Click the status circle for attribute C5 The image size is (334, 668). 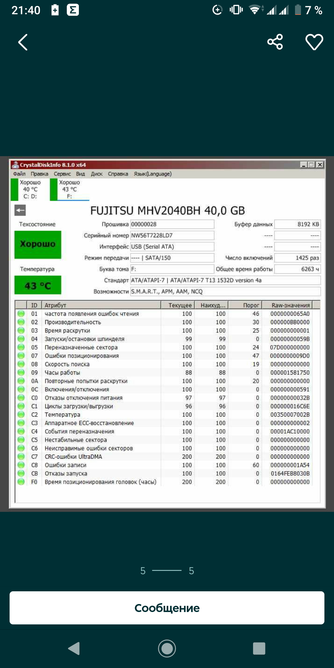pyautogui.click(x=21, y=440)
